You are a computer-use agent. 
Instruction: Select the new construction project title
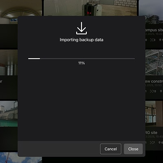tap(154, 81)
